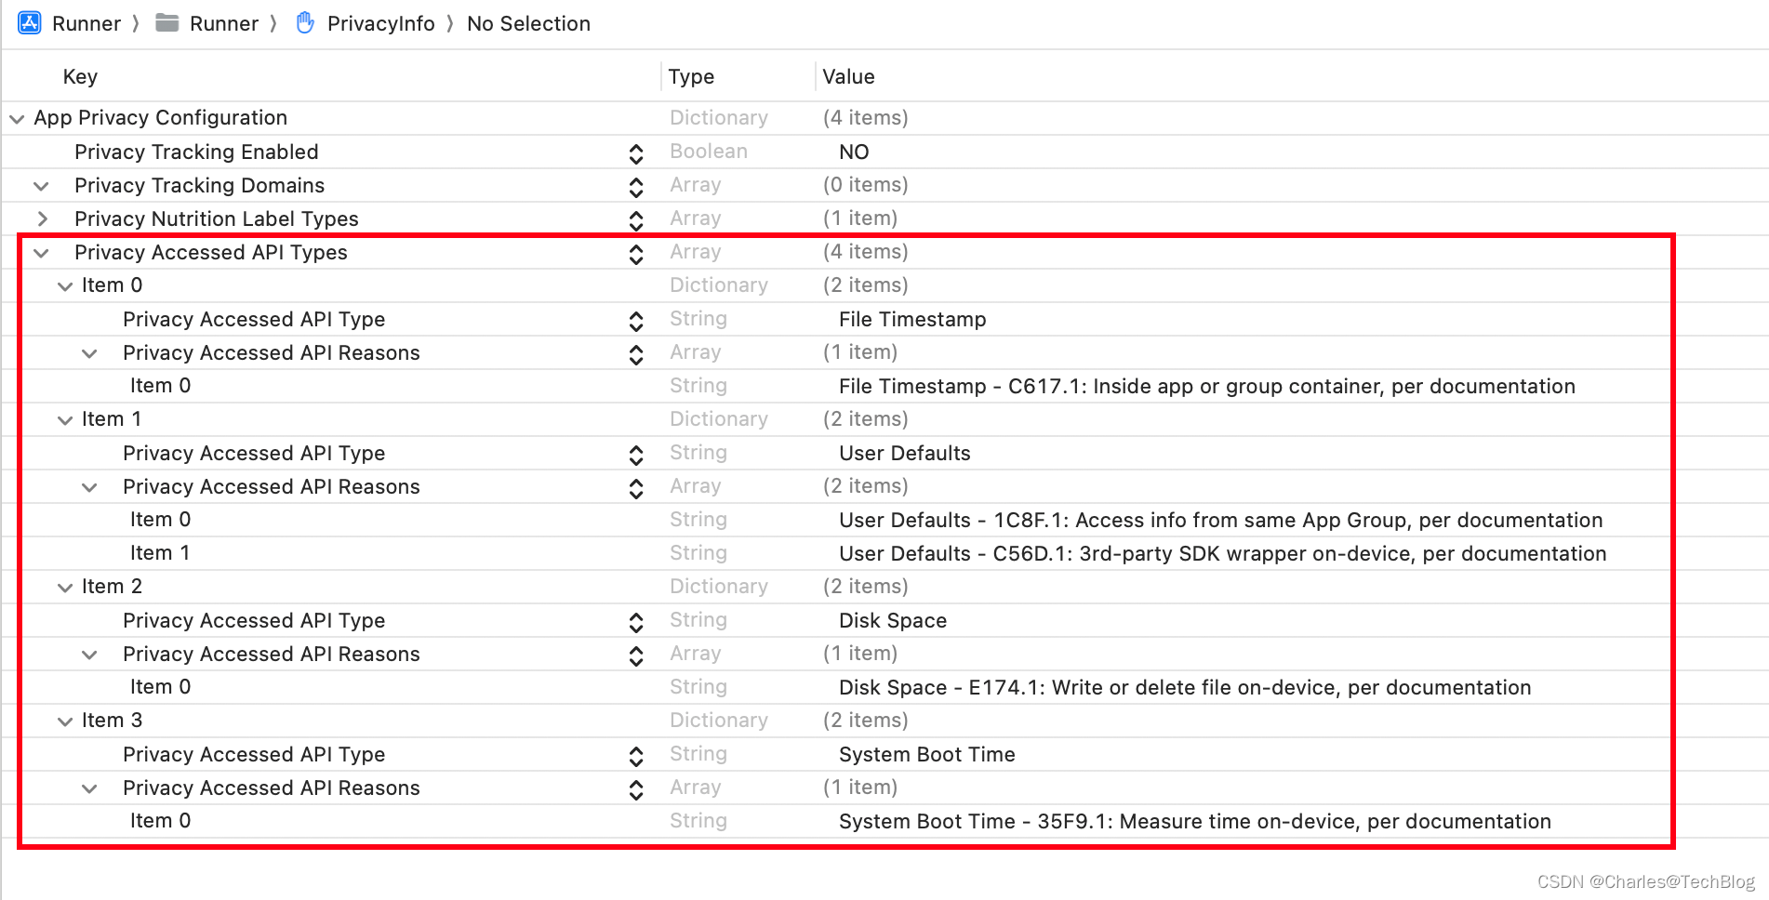Collapse API Reasons array for Disk Space
The image size is (1769, 900).
[x=89, y=655]
